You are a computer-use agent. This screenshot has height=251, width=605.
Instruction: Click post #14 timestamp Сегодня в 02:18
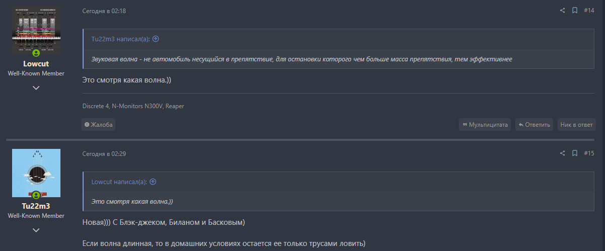tap(104, 11)
